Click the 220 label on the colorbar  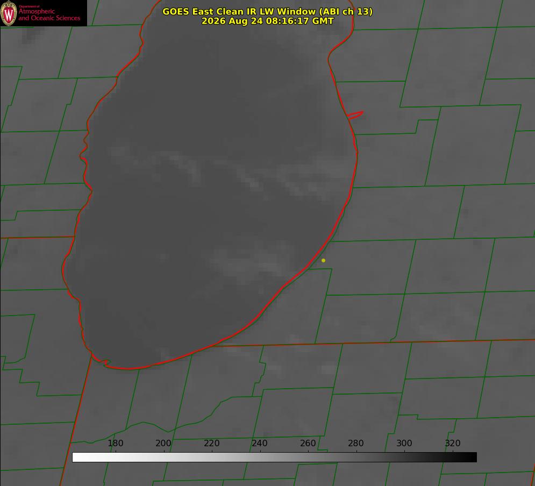211,443
